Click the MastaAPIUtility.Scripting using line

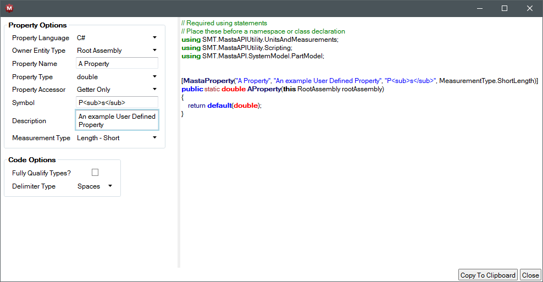click(x=237, y=48)
